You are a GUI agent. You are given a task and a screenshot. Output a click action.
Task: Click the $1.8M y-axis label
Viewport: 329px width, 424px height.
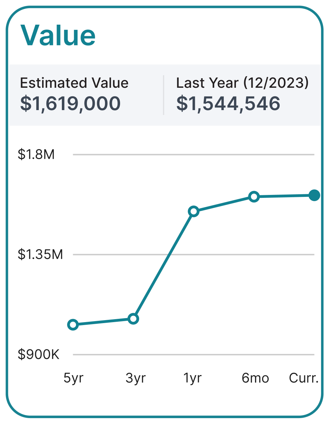pyautogui.click(x=36, y=154)
